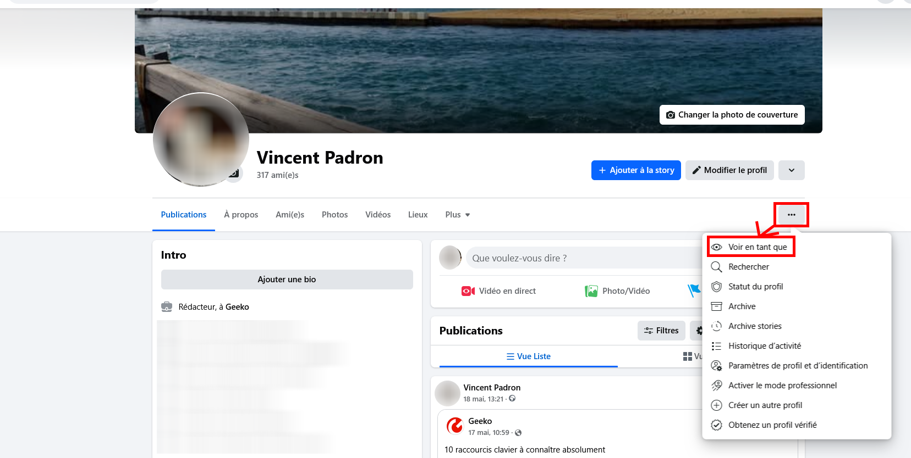Image resolution: width=911 pixels, height=458 pixels.
Task: Click the shield icon for Statut du profil
Action: point(716,287)
